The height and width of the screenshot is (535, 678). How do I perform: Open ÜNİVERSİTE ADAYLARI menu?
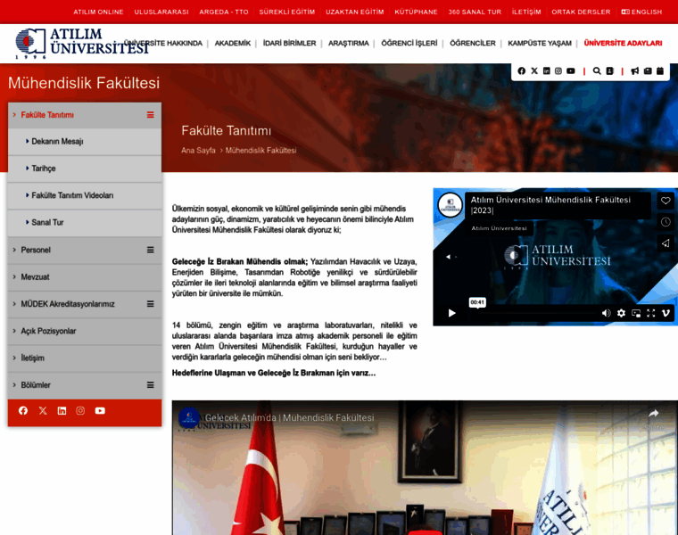(x=623, y=43)
